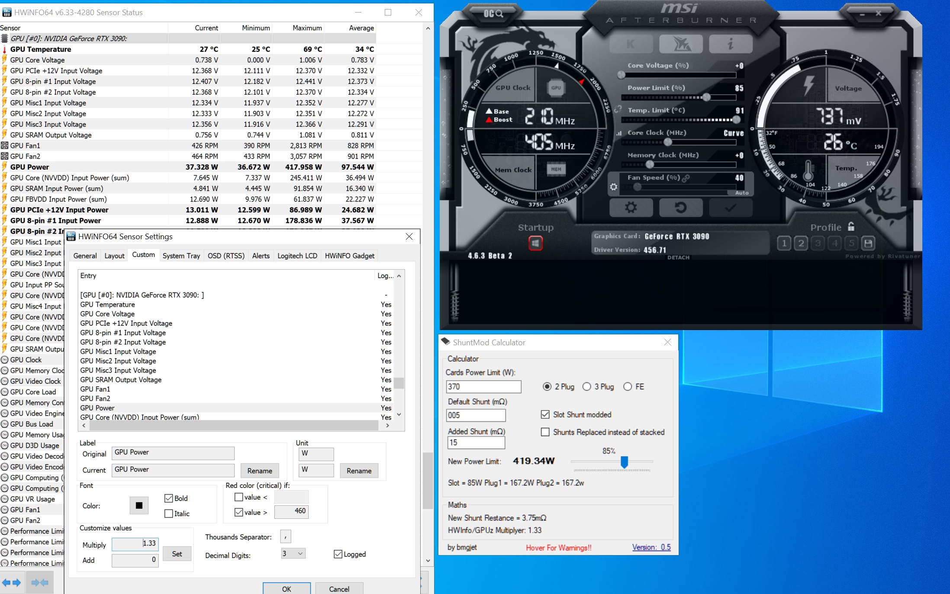The image size is (950, 594).
Task: Open Afterburner information (i) button
Action: click(731, 44)
